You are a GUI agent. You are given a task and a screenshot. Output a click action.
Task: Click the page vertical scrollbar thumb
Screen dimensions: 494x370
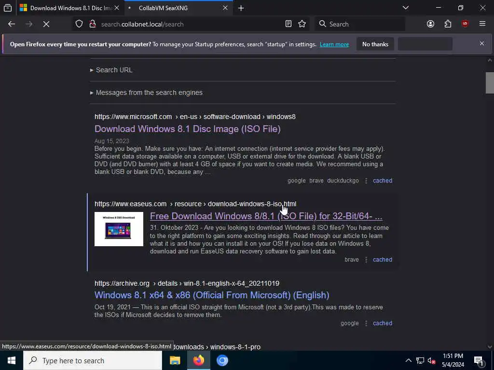pos(490,83)
